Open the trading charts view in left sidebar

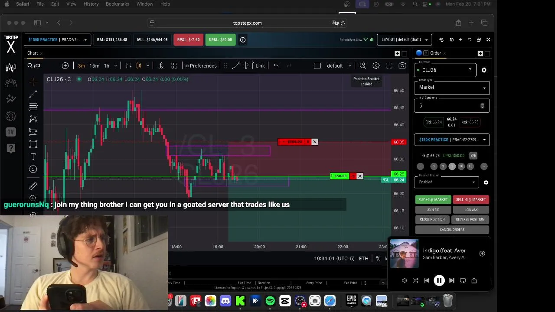pyautogui.click(x=11, y=68)
